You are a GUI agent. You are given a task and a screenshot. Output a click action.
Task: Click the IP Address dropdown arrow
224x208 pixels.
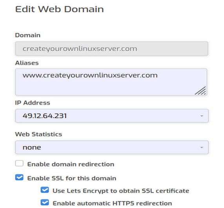click(202, 116)
